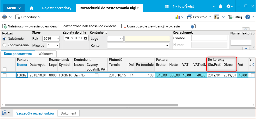Click the Data wyst. column header

click(x=37, y=65)
